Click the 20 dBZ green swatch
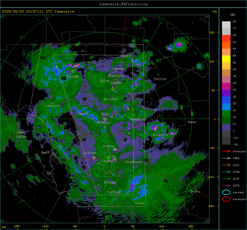 tap(226, 114)
